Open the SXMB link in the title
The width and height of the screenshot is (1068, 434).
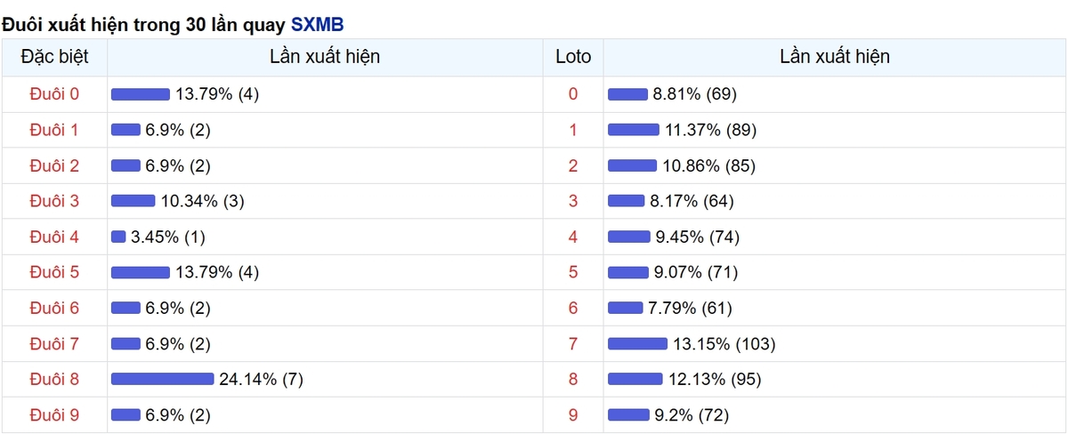tap(317, 24)
